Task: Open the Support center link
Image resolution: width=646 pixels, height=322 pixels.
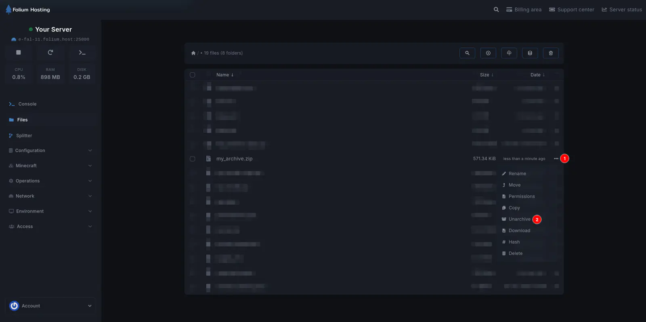Action: click(x=572, y=10)
